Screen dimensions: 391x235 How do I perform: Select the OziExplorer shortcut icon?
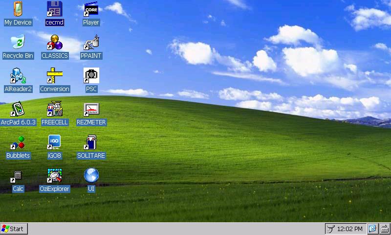pyautogui.click(x=55, y=176)
